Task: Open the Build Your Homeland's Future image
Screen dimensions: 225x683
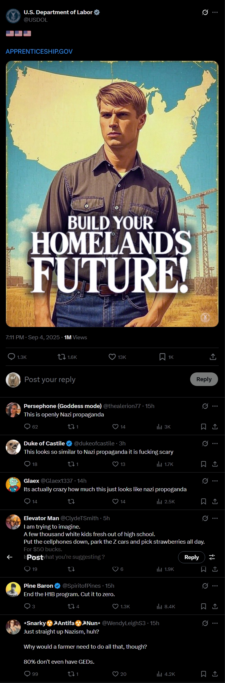Action: click(x=112, y=194)
